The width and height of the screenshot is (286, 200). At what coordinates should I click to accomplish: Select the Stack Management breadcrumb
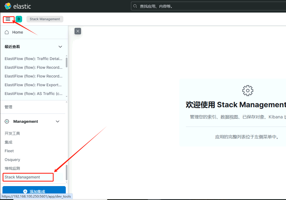45,19
